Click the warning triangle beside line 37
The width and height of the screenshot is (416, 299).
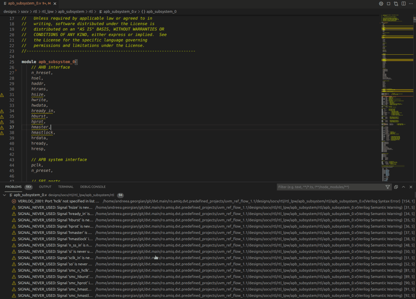[2, 127]
